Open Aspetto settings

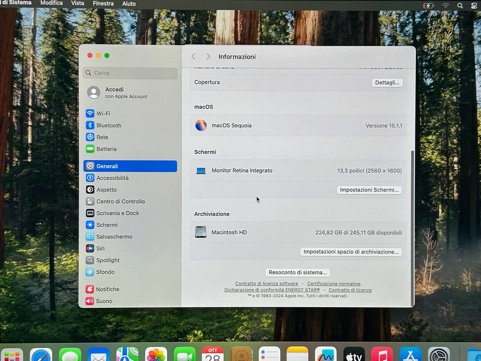(x=130, y=189)
